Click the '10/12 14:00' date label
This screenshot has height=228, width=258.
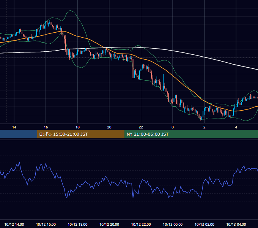(14, 224)
